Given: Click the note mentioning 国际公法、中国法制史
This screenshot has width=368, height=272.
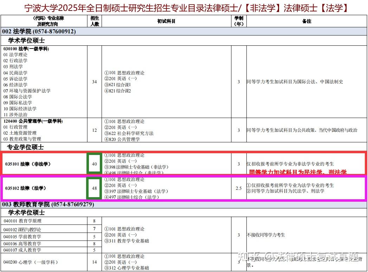Looking at the screenshot, I should (x=295, y=82).
